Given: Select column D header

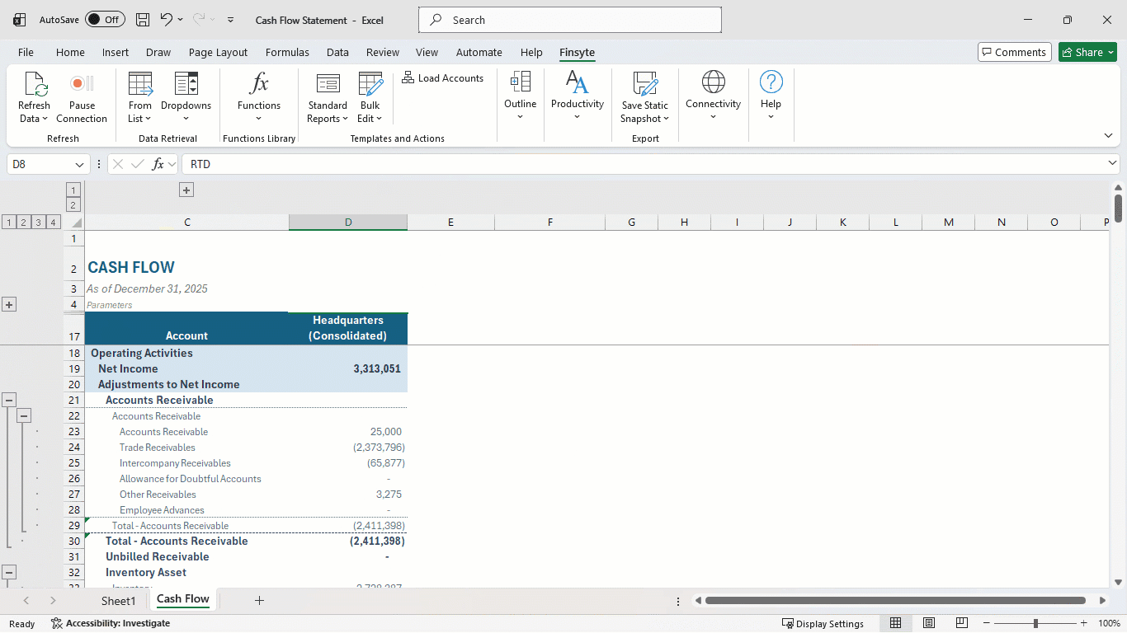Looking at the screenshot, I should pos(348,223).
